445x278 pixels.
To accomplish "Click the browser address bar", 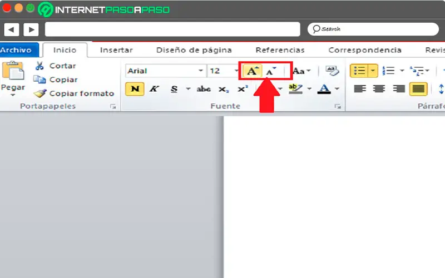I will [x=172, y=29].
